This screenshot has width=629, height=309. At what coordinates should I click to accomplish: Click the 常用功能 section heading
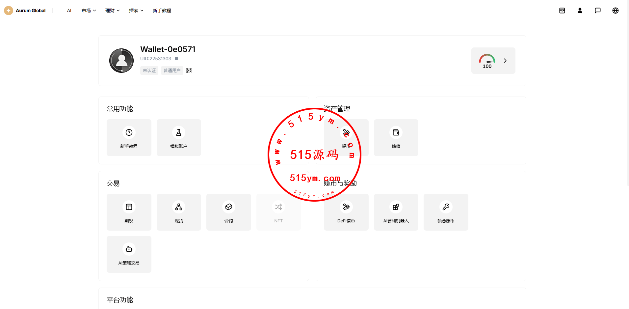pyautogui.click(x=120, y=109)
